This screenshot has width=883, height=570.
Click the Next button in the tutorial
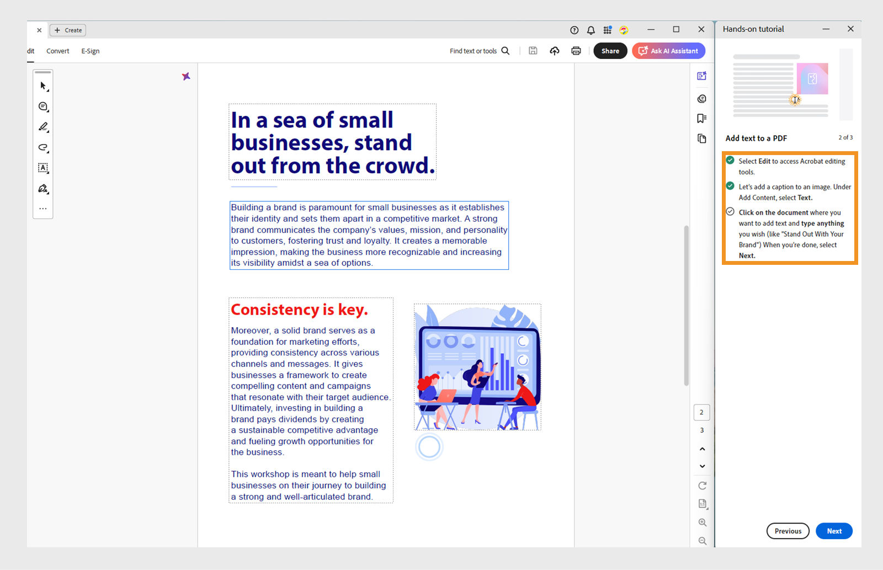pos(834,531)
